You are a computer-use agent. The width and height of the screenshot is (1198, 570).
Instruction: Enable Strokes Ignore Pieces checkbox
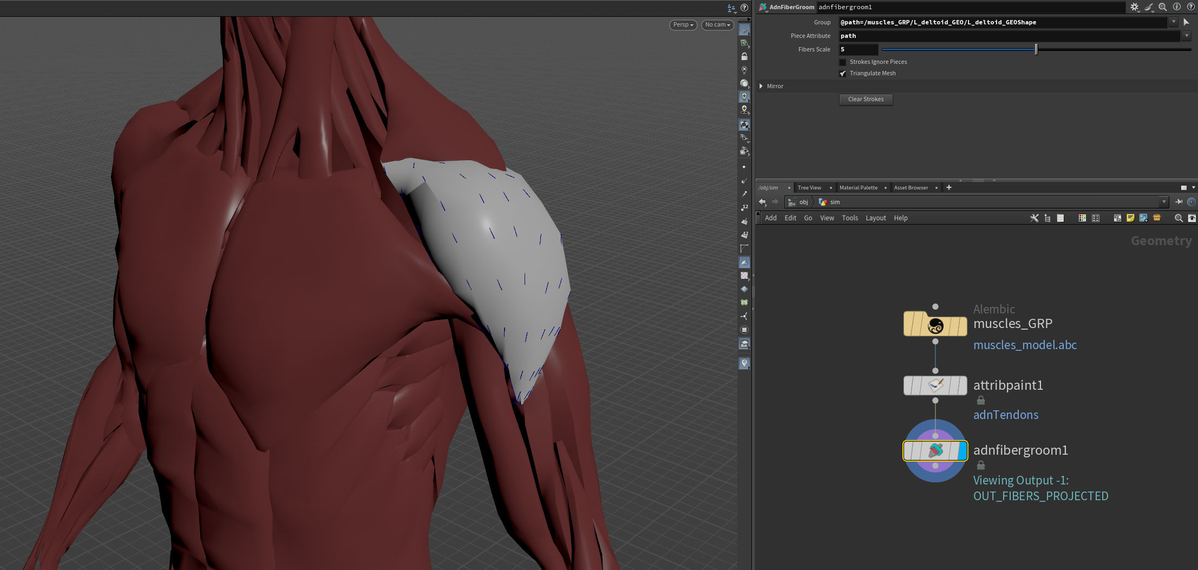click(842, 62)
